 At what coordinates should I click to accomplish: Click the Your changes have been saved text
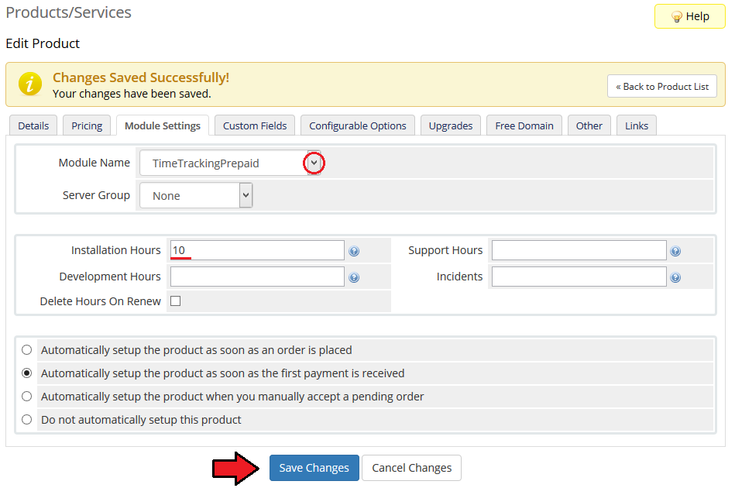coord(132,94)
